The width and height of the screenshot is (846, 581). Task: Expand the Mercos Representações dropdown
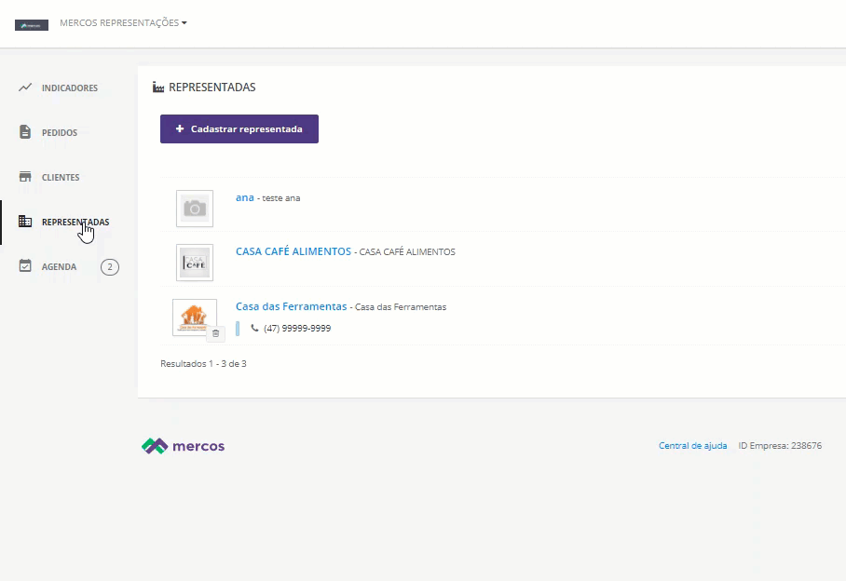[x=123, y=23]
